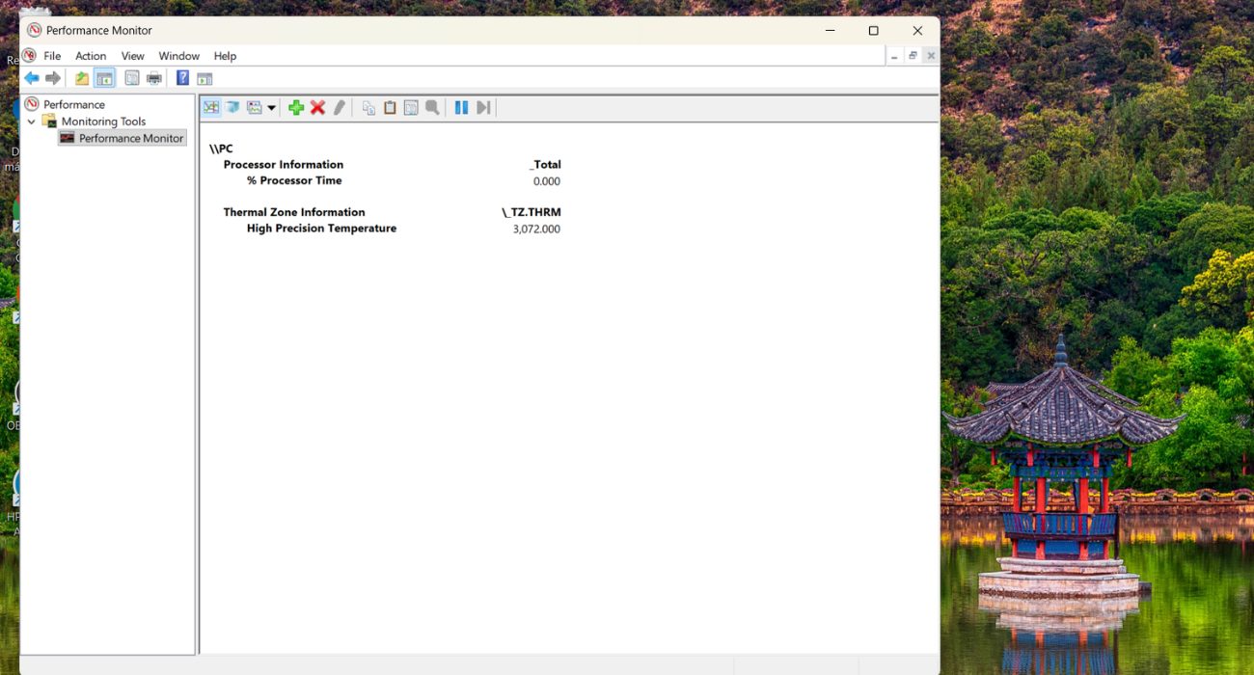This screenshot has width=1254, height=675.
Task: Maximize the Performance Monitor window
Action: [x=873, y=31]
